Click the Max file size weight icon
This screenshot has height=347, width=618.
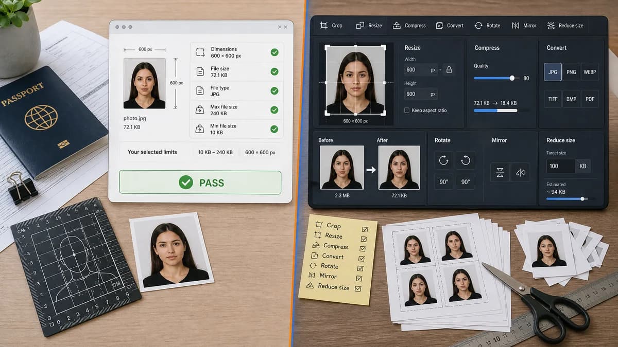[x=200, y=110]
